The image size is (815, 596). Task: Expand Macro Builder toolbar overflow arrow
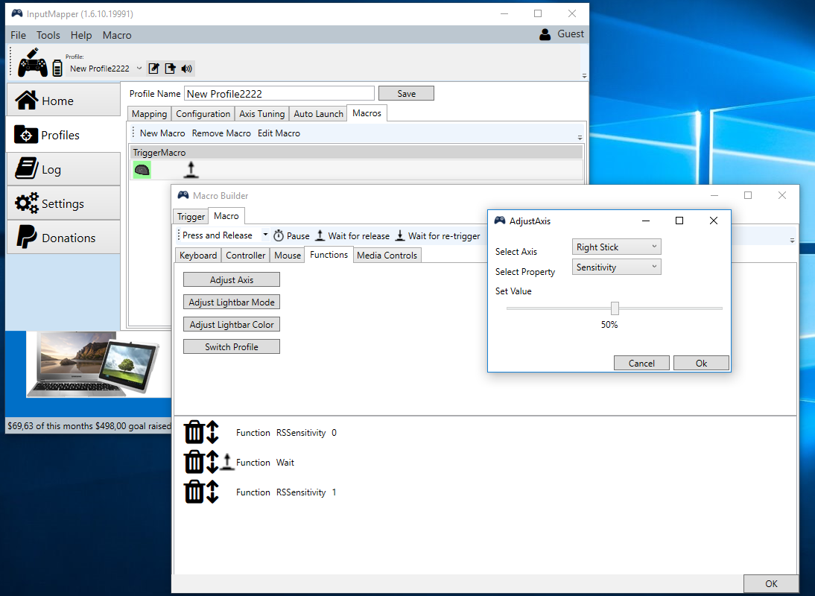point(792,241)
